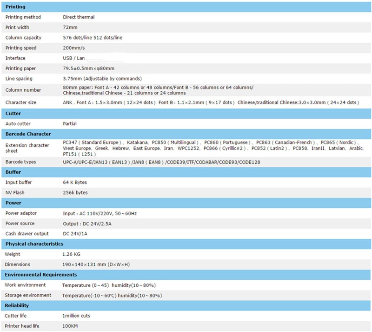The image size is (372, 332).
Task: Select the 'Print width' label
Action: point(17,27)
